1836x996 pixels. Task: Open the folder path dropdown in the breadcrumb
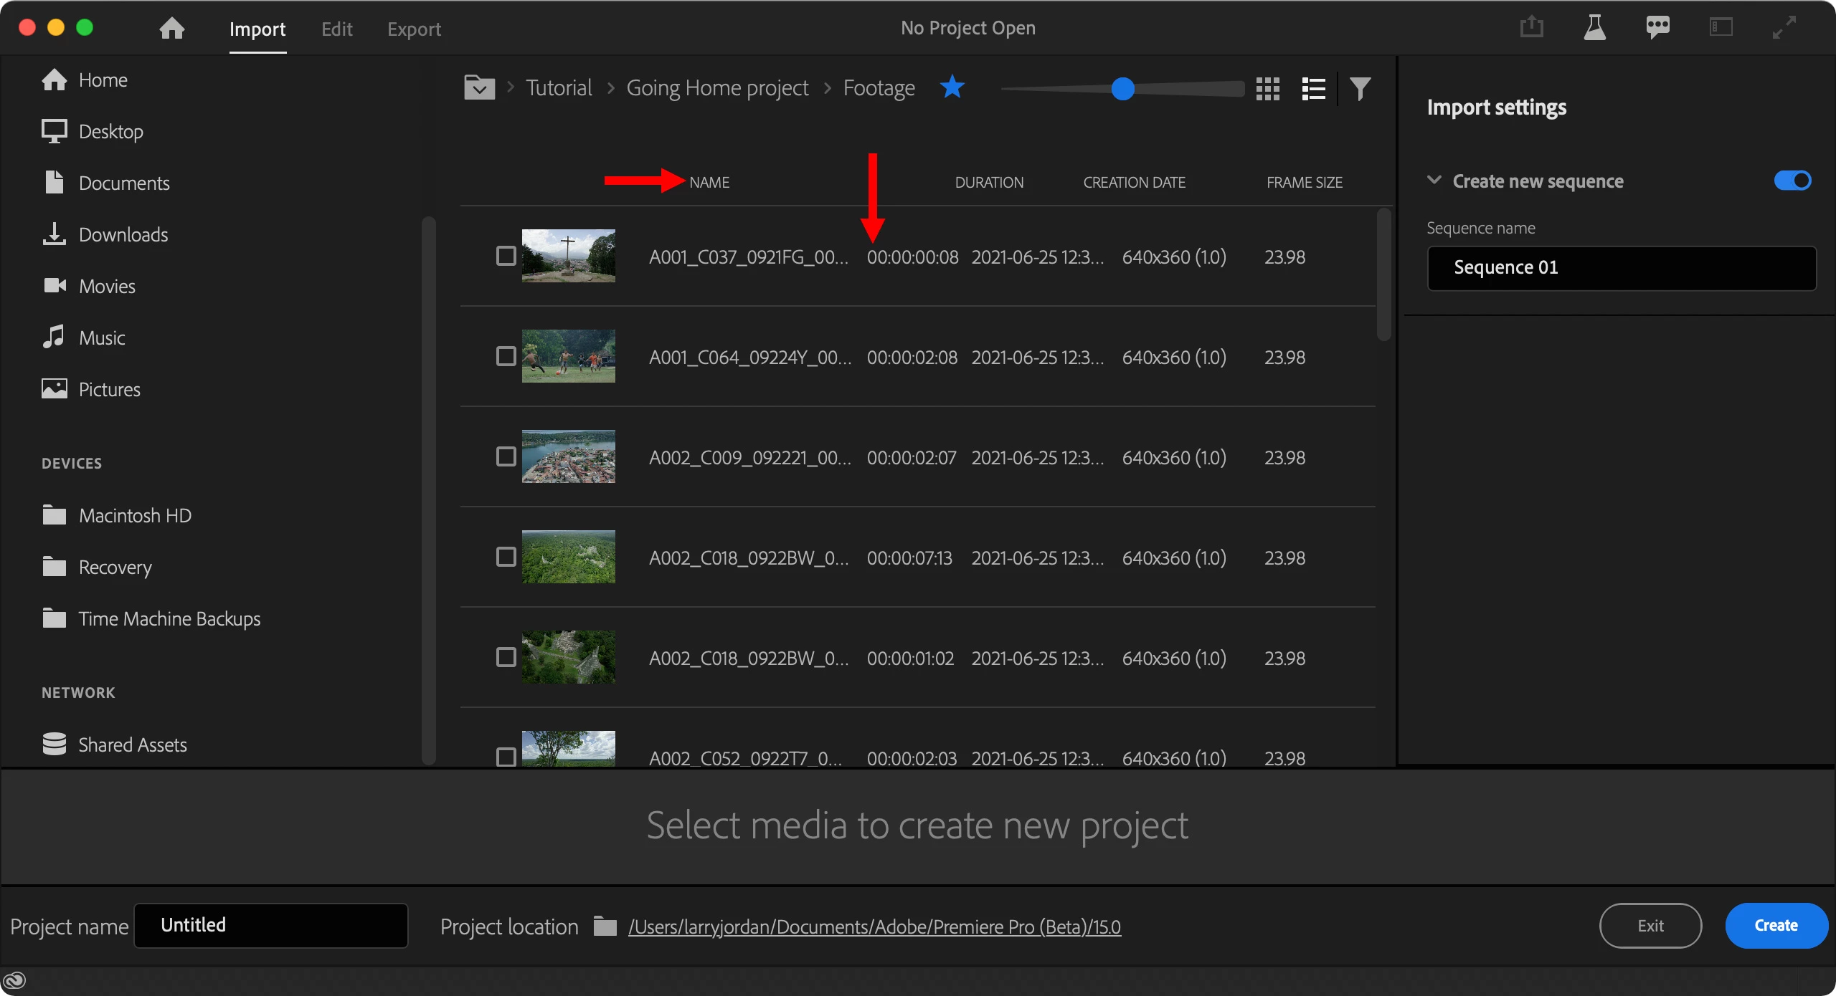(x=479, y=88)
